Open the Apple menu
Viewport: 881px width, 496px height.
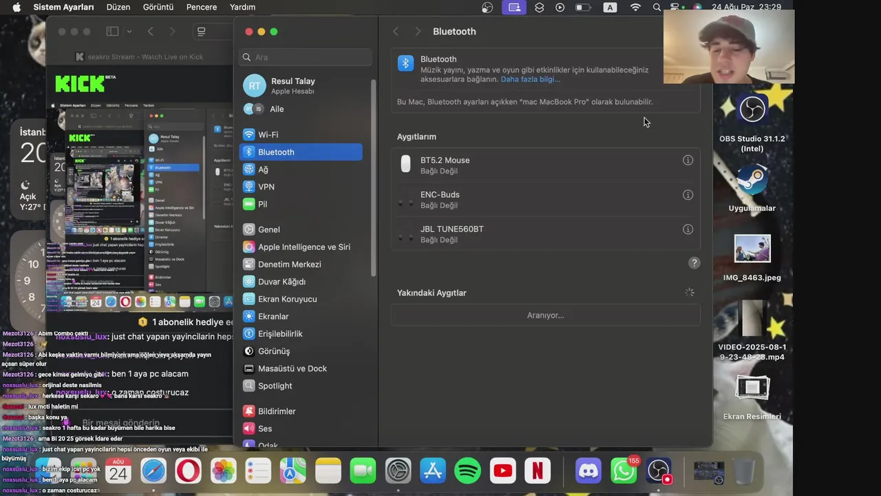17,7
